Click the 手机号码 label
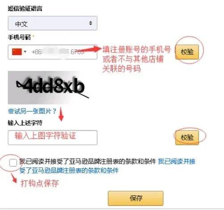Screen dimensions: 224x210 click(19, 37)
